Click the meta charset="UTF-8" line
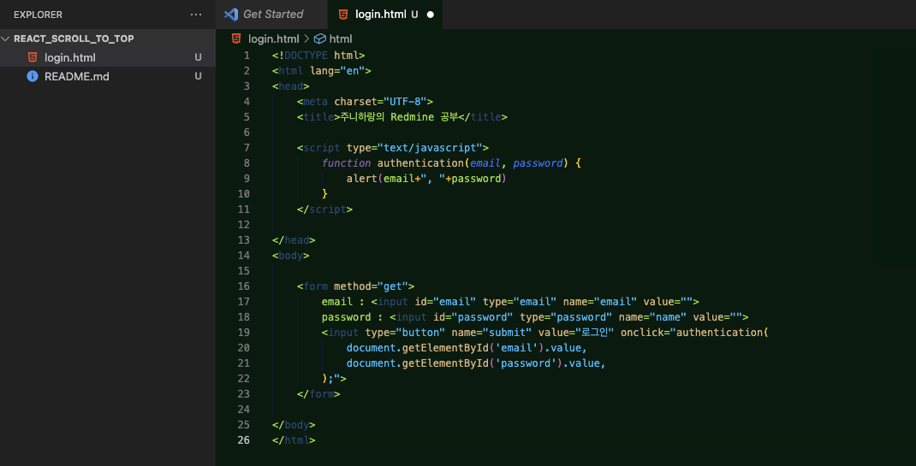 365,102
